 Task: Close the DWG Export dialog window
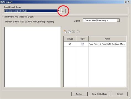pos(129,2)
